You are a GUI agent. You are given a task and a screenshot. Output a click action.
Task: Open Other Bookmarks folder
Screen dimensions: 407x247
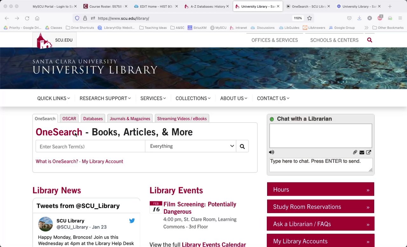click(x=388, y=28)
